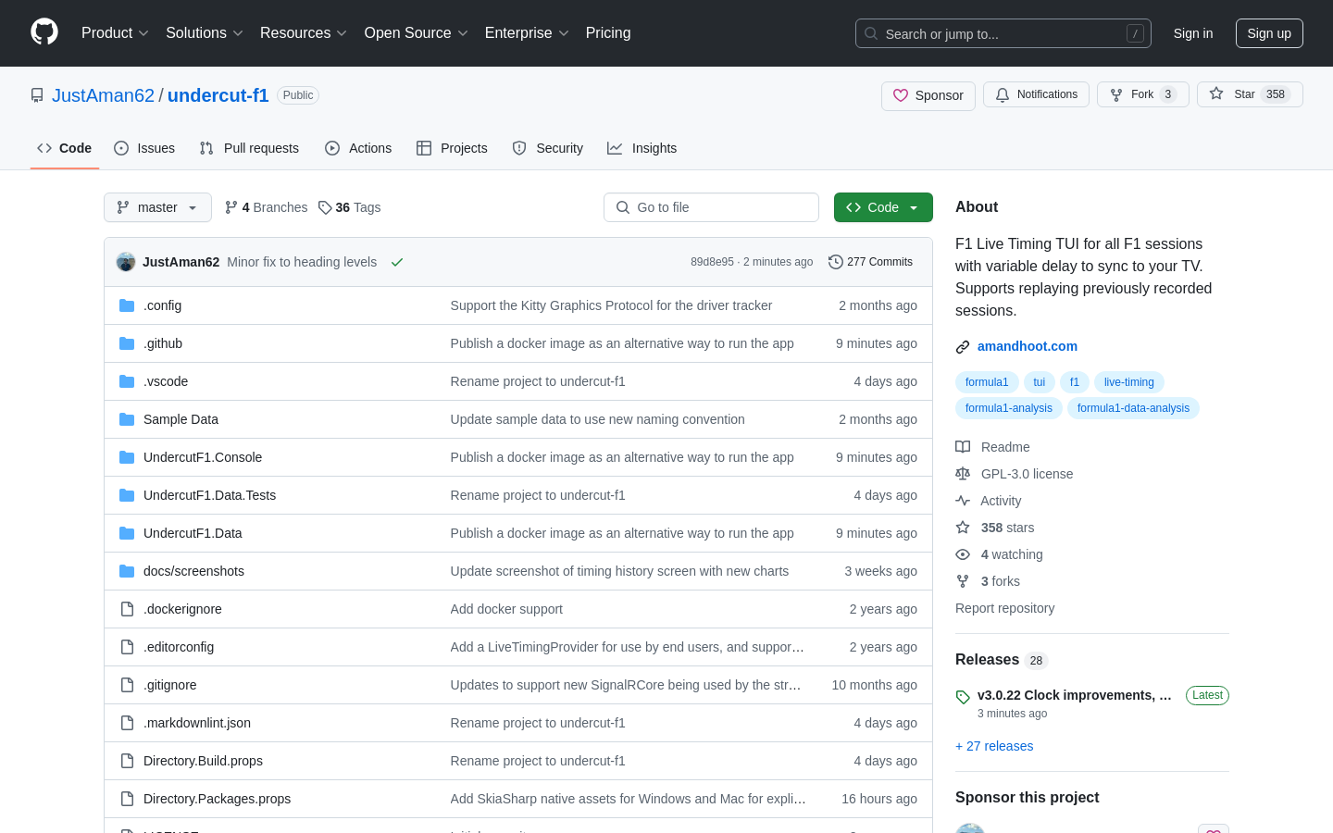Switch to the Actions tab
This screenshot has width=1333, height=833.
[358, 148]
